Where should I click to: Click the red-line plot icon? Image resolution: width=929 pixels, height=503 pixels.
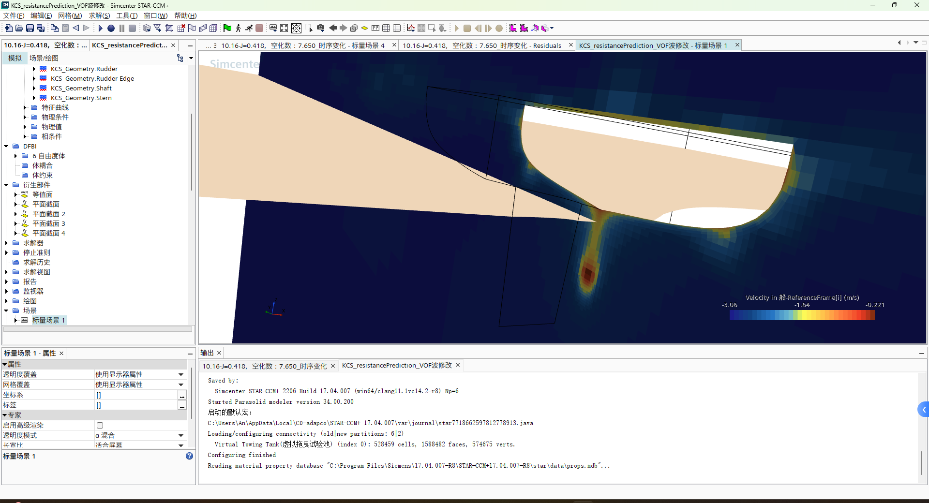[411, 28]
